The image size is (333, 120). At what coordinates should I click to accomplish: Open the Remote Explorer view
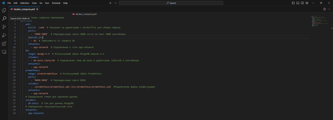(x=4, y=52)
